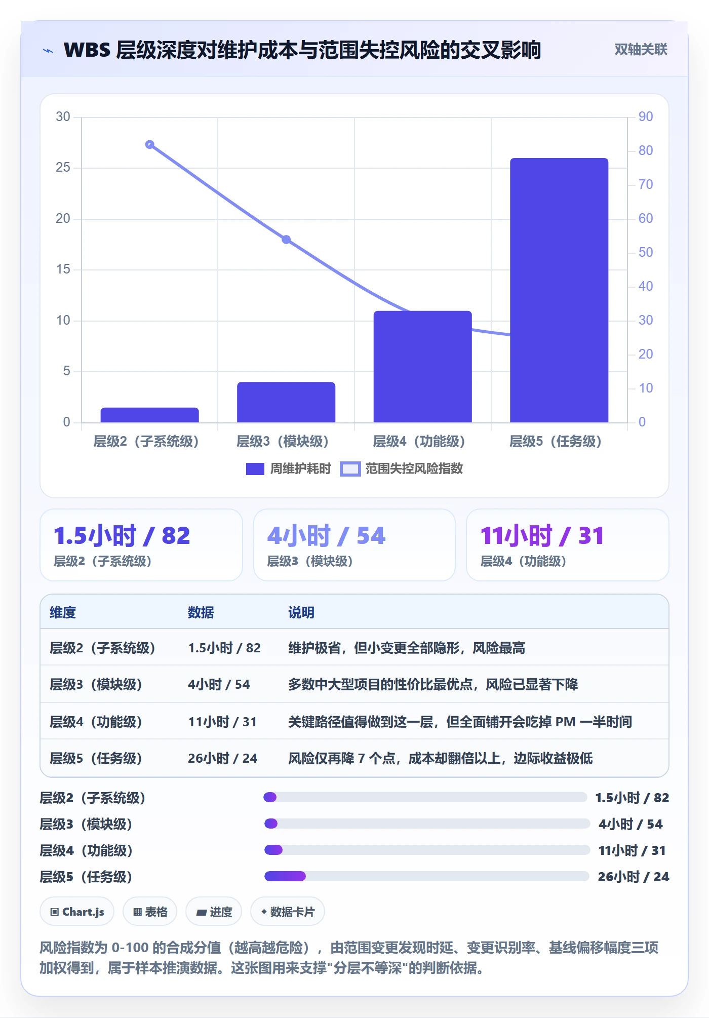
Task: Click the 层级3（模块级） bar in chart
Action: coord(286,402)
